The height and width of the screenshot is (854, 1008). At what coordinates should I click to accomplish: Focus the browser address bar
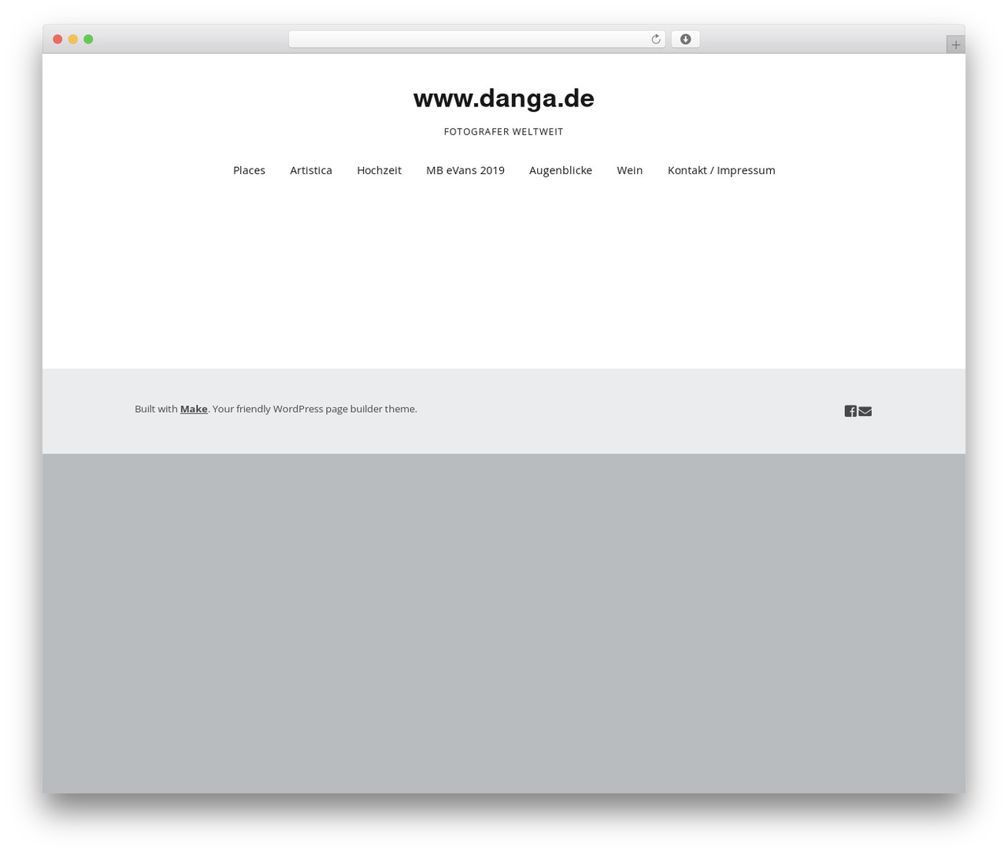pos(476,39)
